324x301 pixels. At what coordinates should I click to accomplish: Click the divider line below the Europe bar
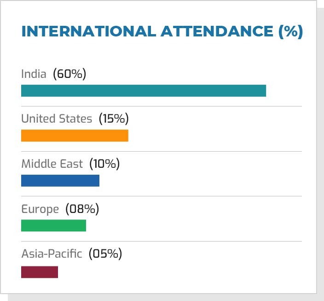coord(162,241)
